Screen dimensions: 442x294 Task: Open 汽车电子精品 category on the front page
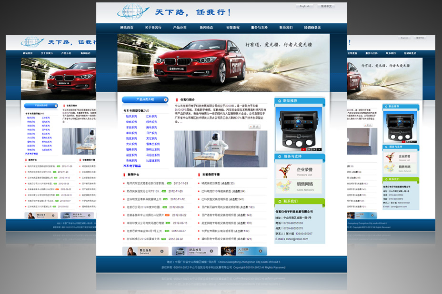tap(132, 166)
